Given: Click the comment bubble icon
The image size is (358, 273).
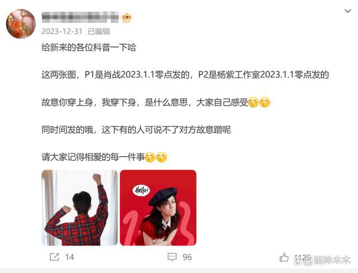Looking at the screenshot, I should pyautogui.click(x=172, y=257).
